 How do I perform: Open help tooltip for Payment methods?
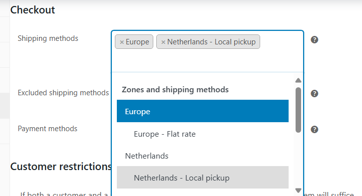(x=315, y=129)
